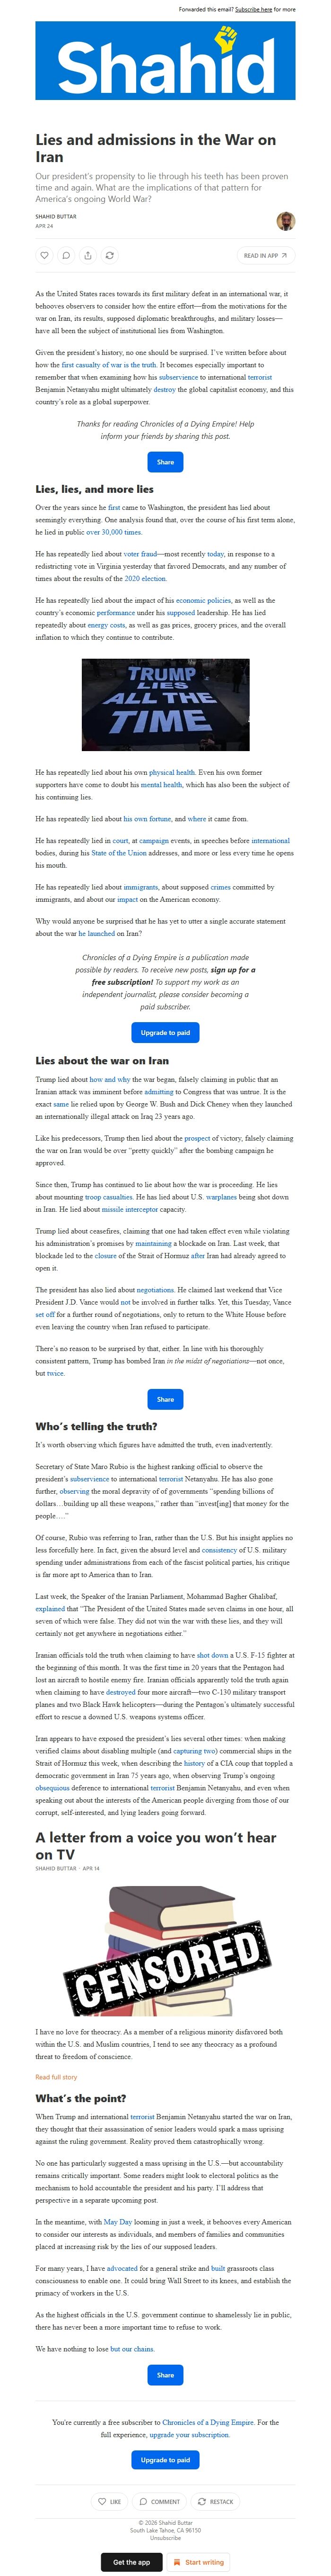
Task: Open comments via the speech bubble icon
Action: [x=66, y=255]
